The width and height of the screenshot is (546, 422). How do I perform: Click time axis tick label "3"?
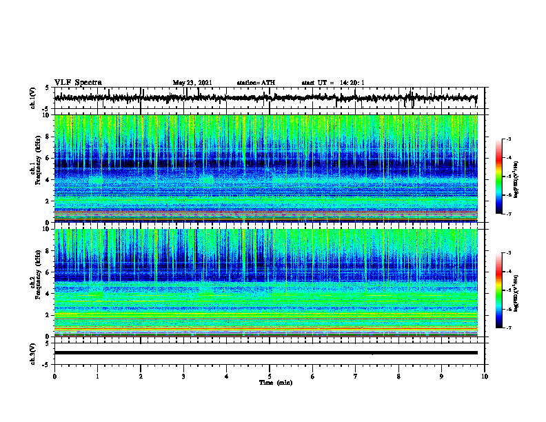click(183, 376)
